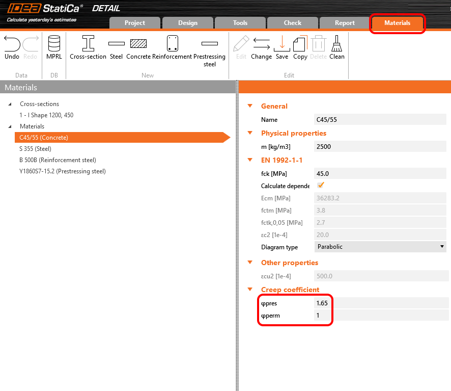The image size is (451, 391).
Task: Copy the selected material
Action: click(300, 44)
